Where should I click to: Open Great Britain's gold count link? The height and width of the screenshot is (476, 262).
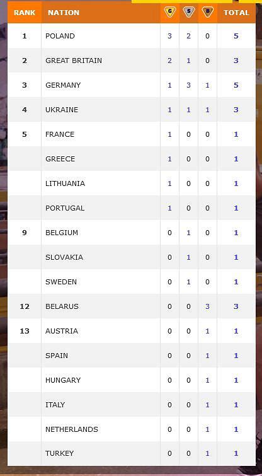tap(169, 61)
